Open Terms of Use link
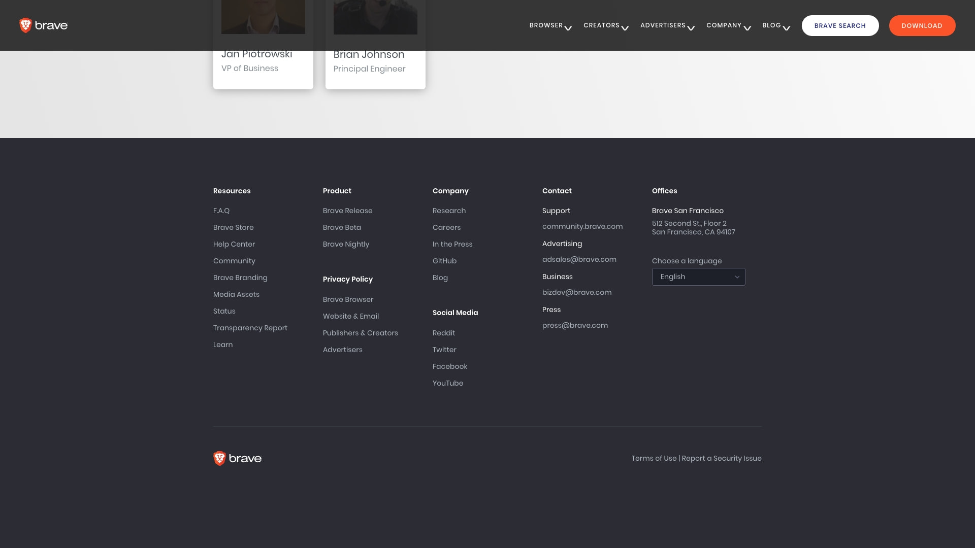The image size is (975, 548). [654, 458]
